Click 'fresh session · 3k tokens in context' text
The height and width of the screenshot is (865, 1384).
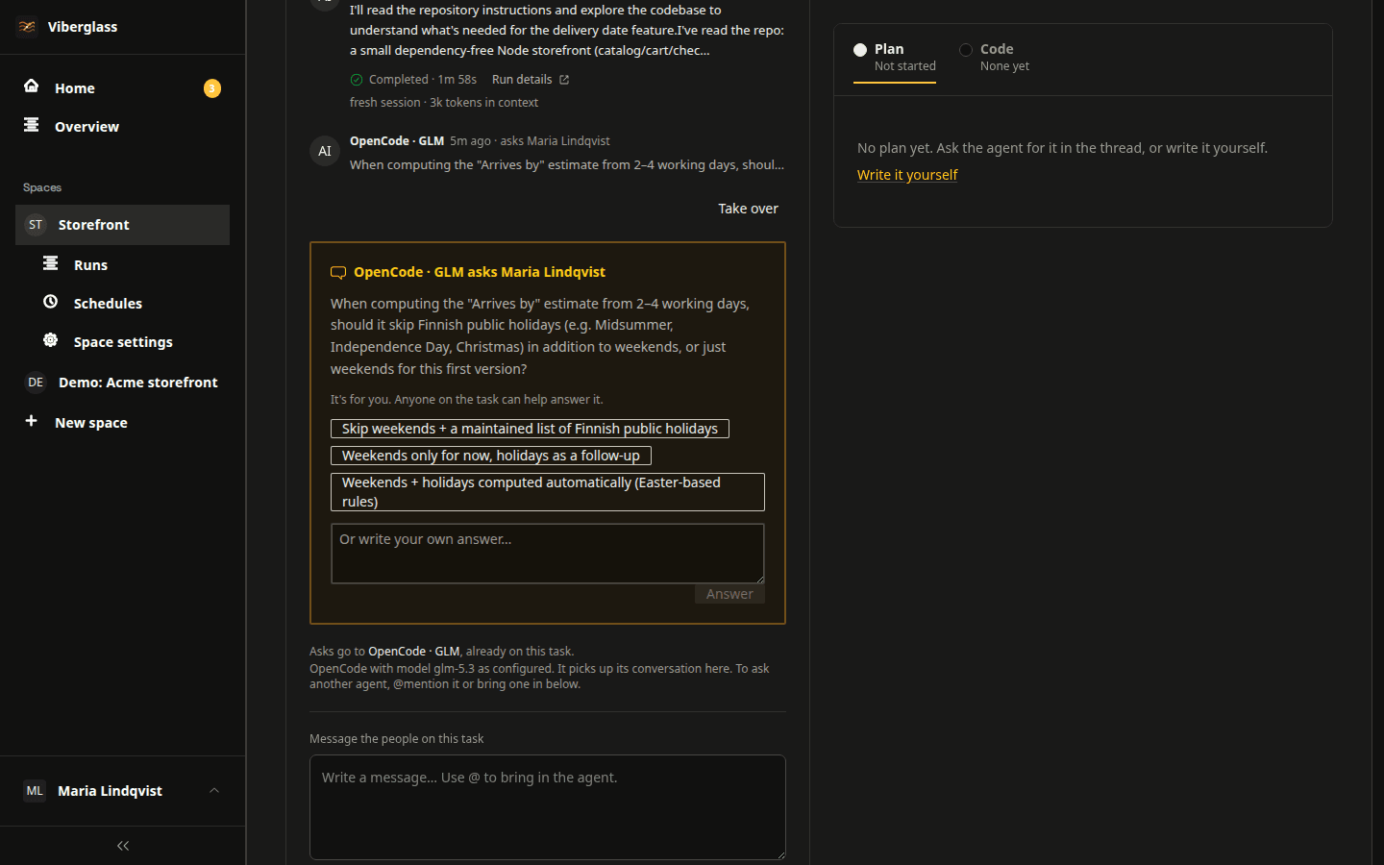point(444,103)
